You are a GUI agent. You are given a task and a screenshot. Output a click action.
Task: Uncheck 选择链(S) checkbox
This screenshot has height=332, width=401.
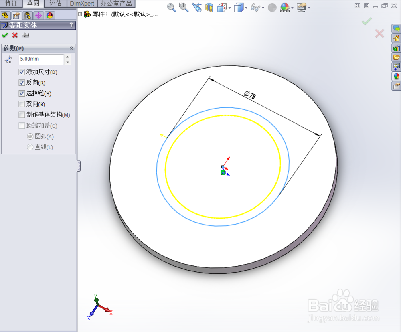coord(22,93)
